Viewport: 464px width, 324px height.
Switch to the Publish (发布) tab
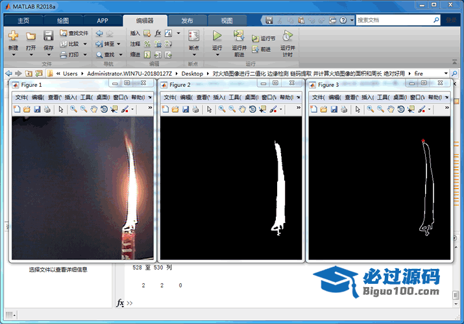[187, 21]
